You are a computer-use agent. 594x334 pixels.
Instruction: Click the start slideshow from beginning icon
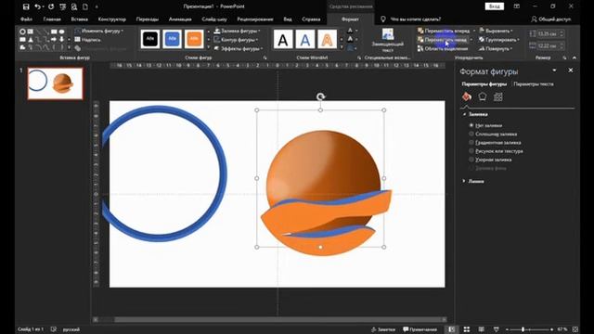pos(62,6)
